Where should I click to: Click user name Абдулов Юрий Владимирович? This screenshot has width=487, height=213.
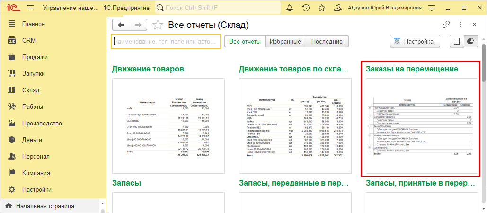(385, 8)
